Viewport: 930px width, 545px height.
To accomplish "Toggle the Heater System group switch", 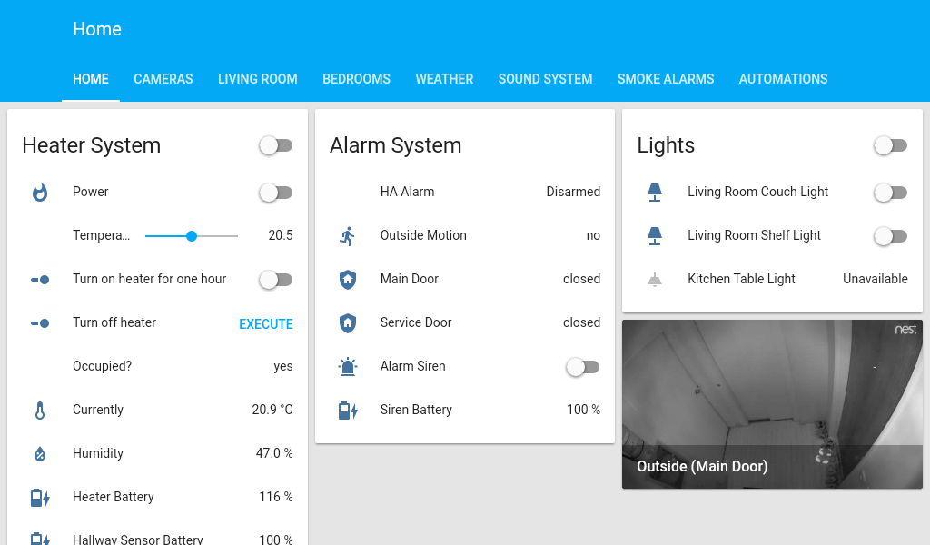I will point(275,145).
